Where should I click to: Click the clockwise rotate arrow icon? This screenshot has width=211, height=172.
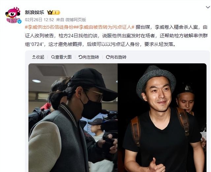108,57
